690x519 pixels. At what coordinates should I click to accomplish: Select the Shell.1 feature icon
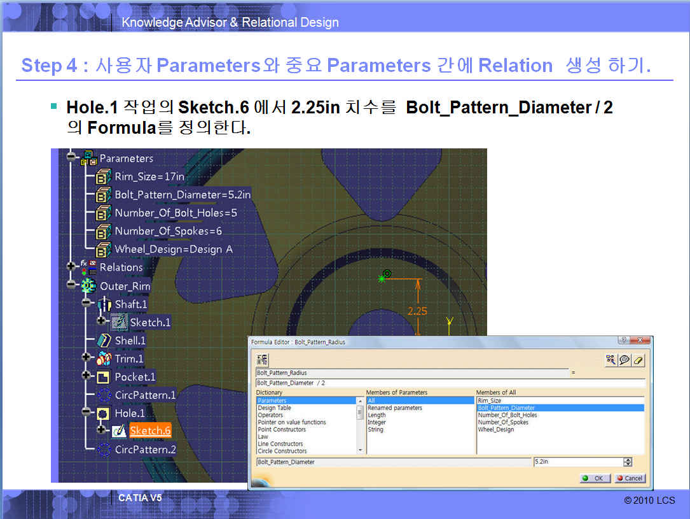coord(104,341)
